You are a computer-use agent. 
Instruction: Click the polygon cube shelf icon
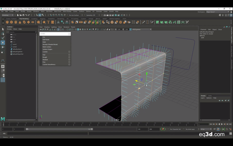(x=11, y=22)
